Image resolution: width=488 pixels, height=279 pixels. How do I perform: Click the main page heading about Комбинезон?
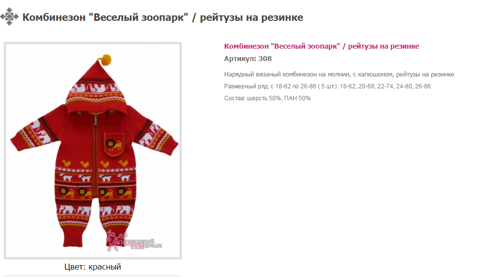click(x=163, y=17)
